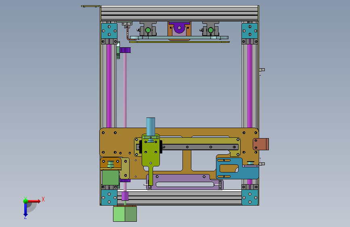Select the bottom aluminum extrusion beam

[179, 198]
